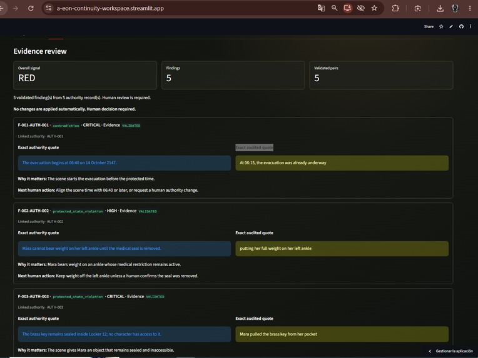
Task: Click the VALIDATED badge on finding F-003
Action: coord(155,297)
